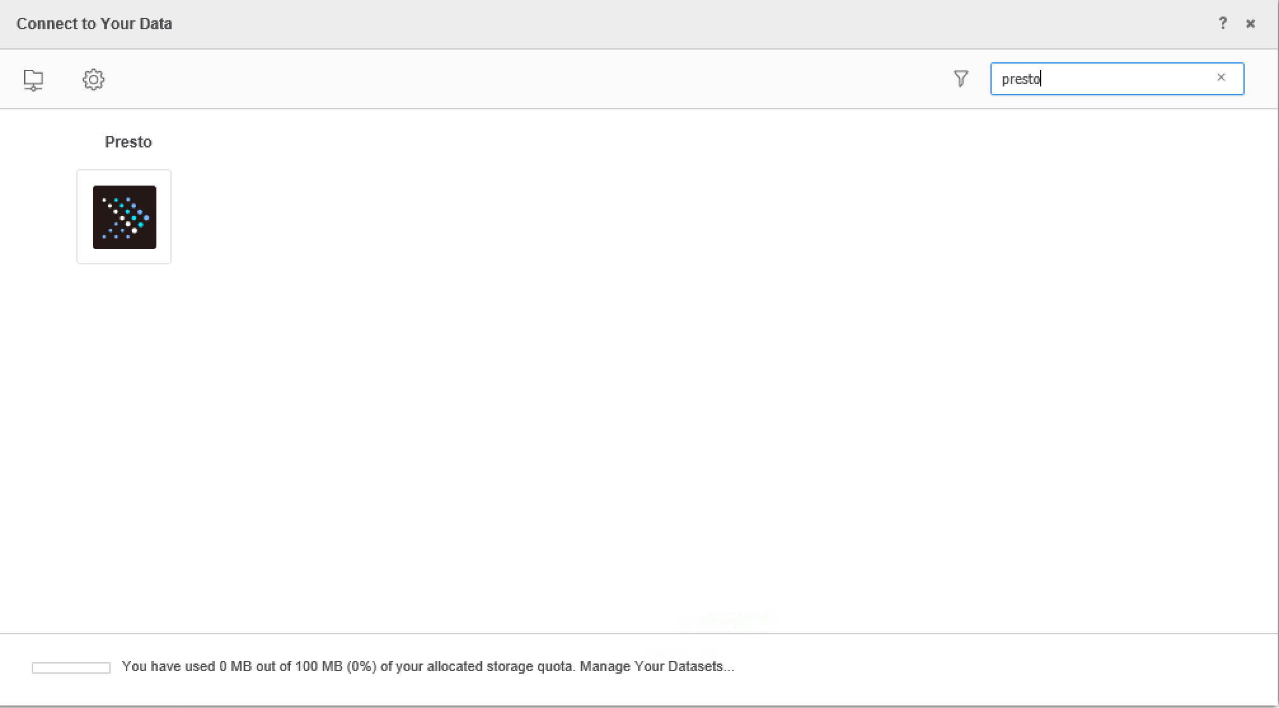Click the Presto connector name label
Screen dimensions: 1279x708
tap(128, 142)
